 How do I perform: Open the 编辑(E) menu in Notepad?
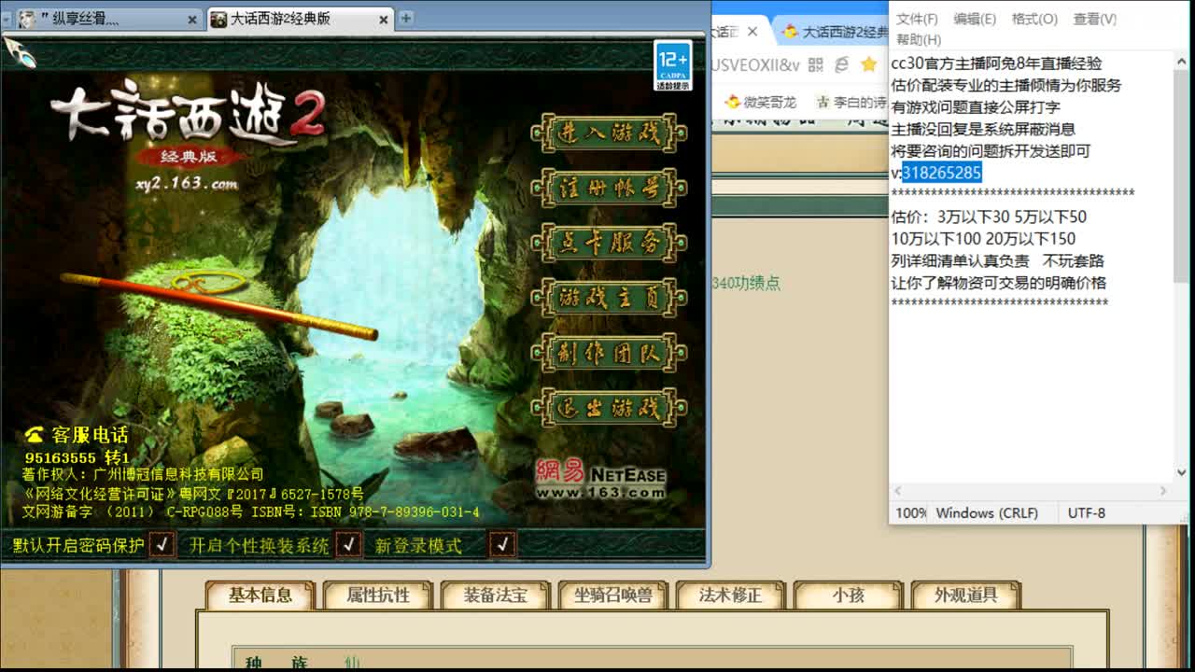coord(975,19)
